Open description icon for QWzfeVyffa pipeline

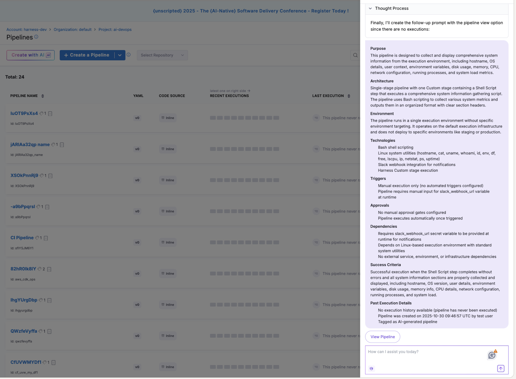pyautogui.click(x=49, y=331)
